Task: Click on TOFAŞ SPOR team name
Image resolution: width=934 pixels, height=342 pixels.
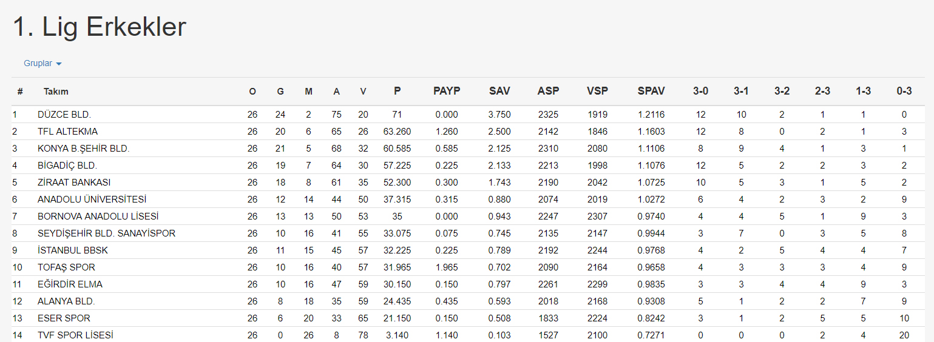Action: coord(66,267)
